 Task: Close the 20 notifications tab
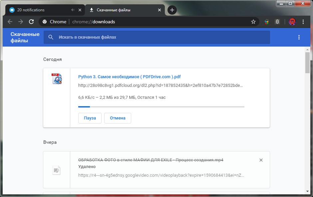click(x=80, y=10)
